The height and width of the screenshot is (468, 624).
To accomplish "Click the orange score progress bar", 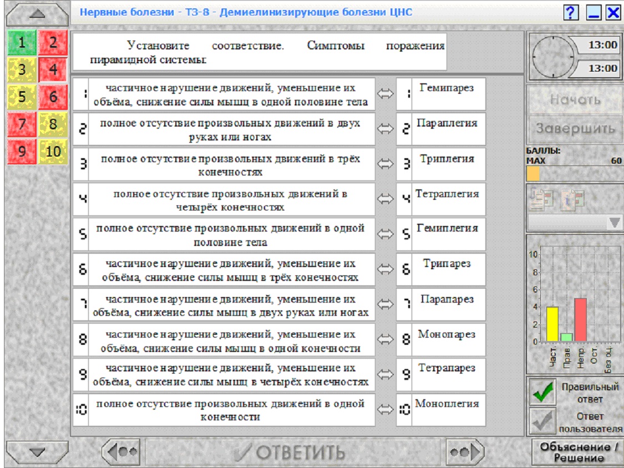I will coord(533,174).
